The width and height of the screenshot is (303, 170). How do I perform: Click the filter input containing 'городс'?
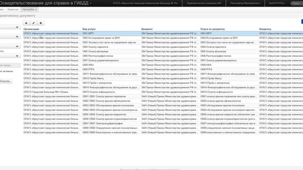point(10,65)
